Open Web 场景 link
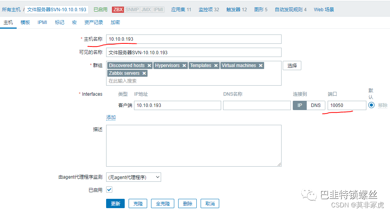The height and width of the screenshot is (212, 390). coord(324,9)
